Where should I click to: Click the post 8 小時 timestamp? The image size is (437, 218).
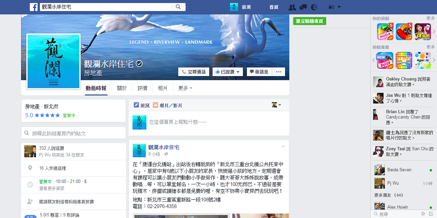point(154,154)
